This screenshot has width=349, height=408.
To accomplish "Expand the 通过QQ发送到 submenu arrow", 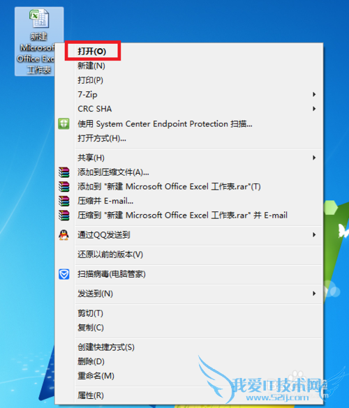I will click(314, 235).
